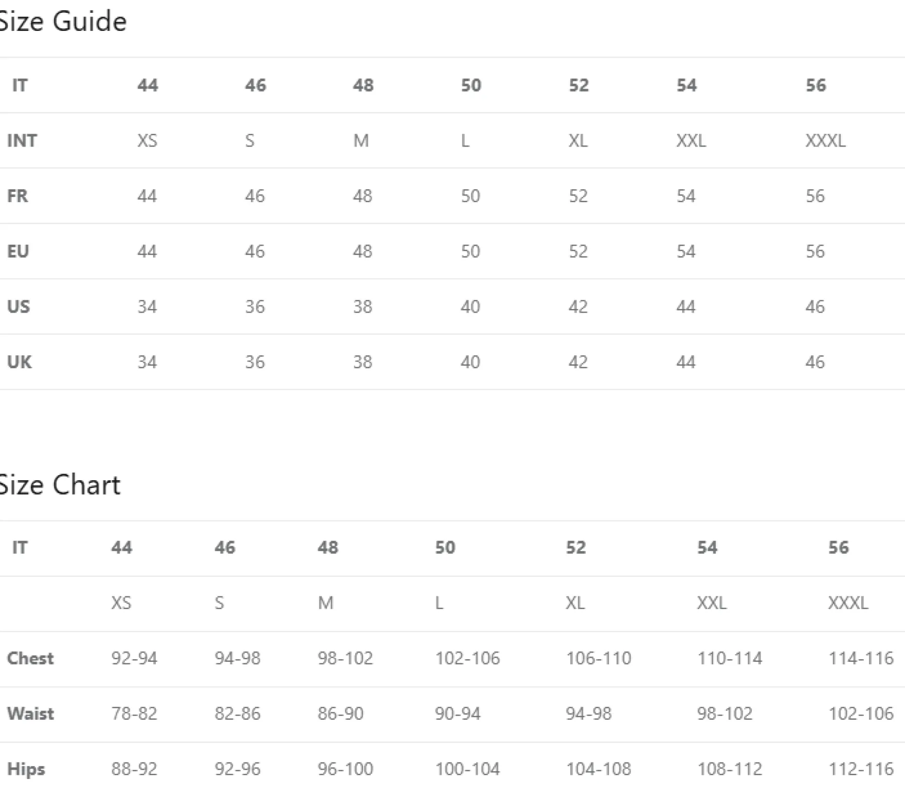The image size is (905, 797).
Task: Click Chest measurement 114-116
Action: click(861, 658)
